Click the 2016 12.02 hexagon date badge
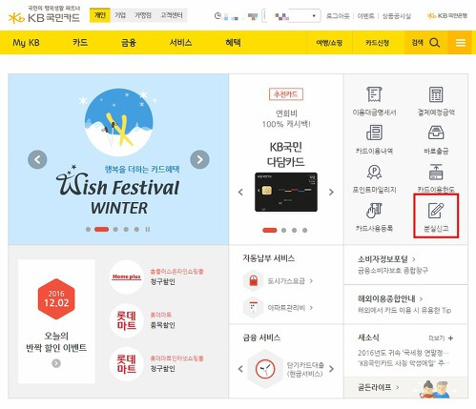The image size is (476, 409). (x=56, y=299)
